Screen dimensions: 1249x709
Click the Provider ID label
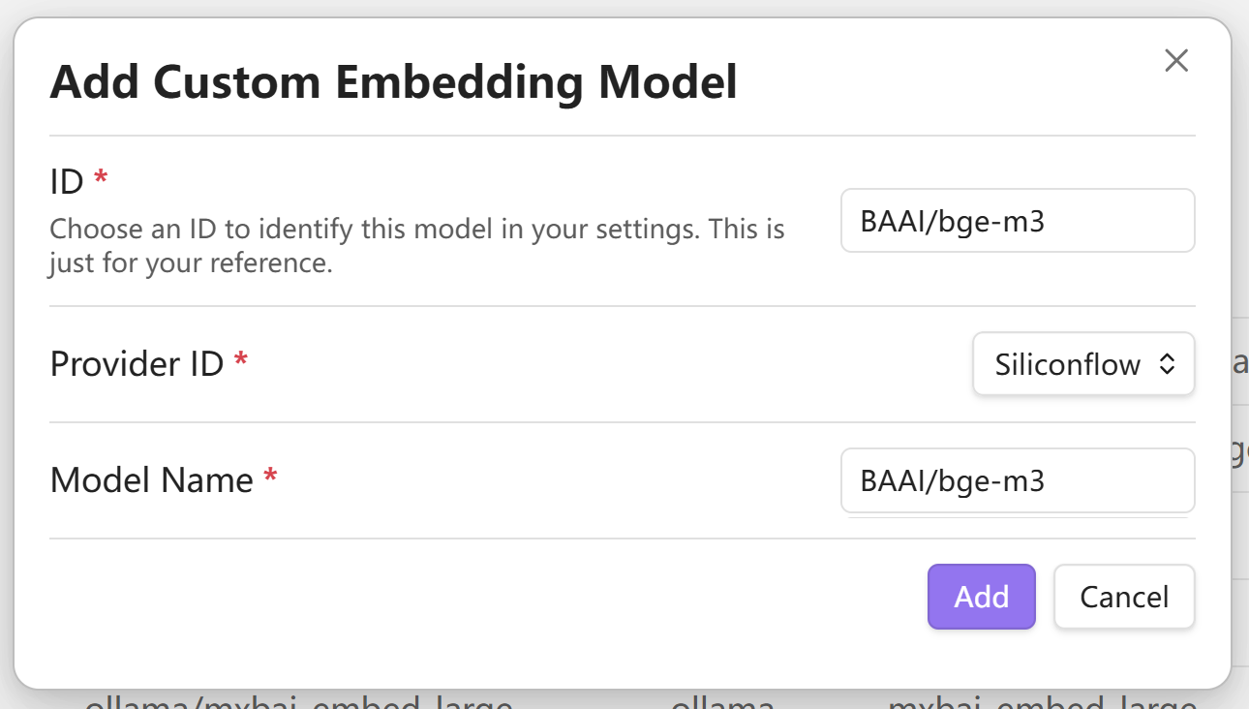tap(137, 364)
